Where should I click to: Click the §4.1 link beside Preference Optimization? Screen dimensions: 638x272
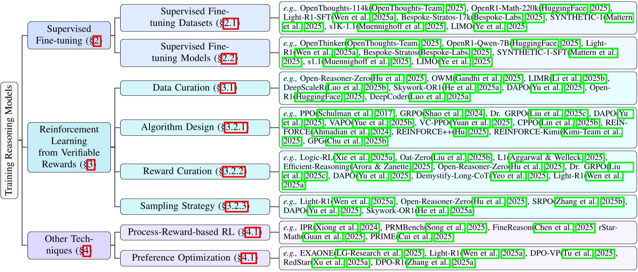[x=249, y=258]
